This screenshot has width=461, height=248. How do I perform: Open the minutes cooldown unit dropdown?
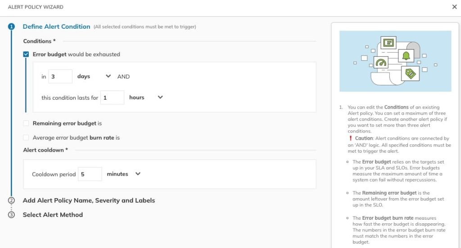click(138, 174)
